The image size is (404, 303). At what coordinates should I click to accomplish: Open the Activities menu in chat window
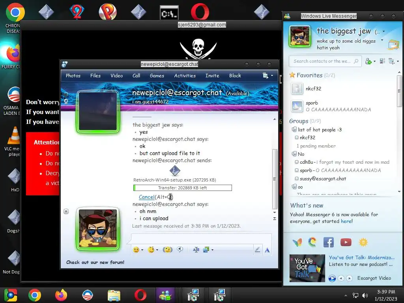185,76
